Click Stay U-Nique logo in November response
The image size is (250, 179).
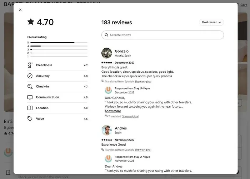[x=108, y=159]
